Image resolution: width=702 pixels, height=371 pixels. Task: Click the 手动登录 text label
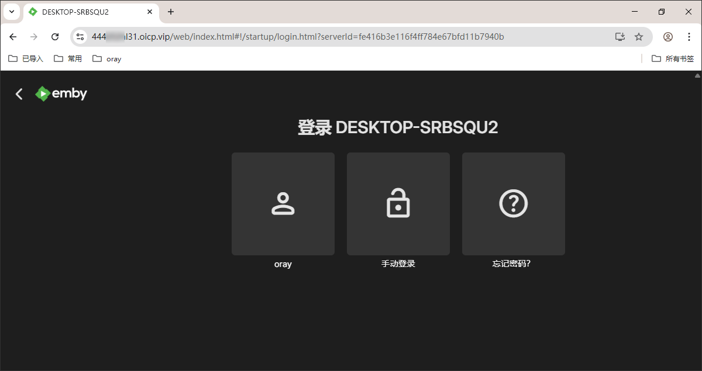(x=398, y=263)
